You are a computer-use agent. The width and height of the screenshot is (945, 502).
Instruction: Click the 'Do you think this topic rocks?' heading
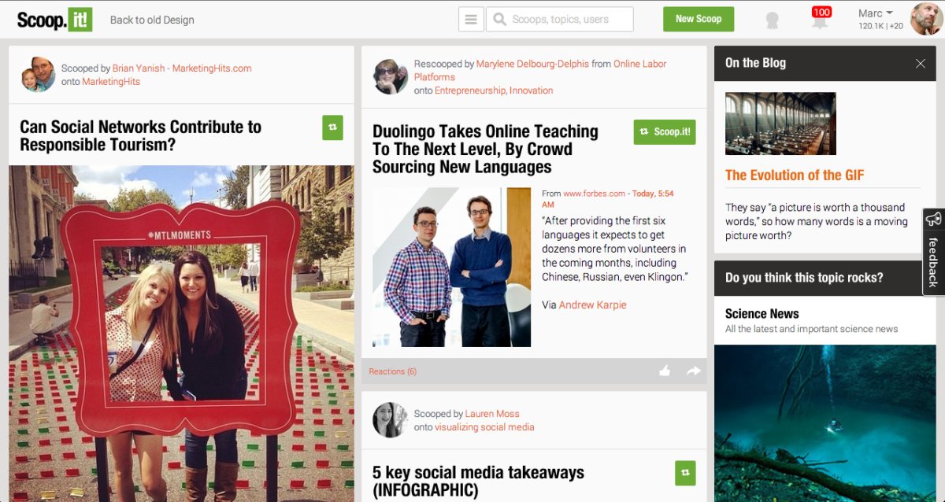click(804, 278)
